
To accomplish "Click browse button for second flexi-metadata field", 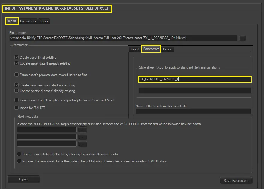I will [x=83, y=137].
